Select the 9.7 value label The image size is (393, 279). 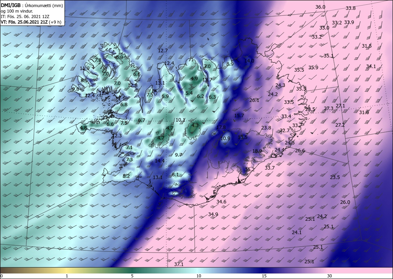[x=178, y=155]
